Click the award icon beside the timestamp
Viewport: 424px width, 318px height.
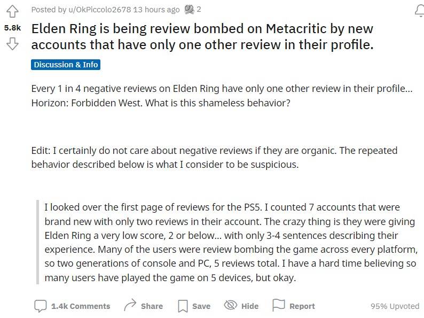coord(189,9)
